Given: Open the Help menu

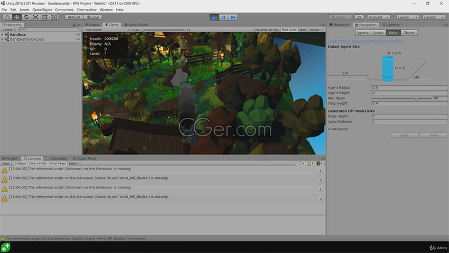Looking at the screenshot, I should coord(120,10).
